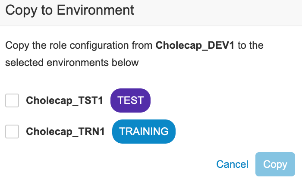The height and width of the screenshot is (182, 302).
Task: Click the blue TRAINING badge
Action: coord(144,132)
